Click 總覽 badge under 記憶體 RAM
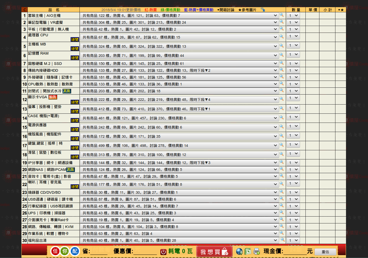 coord(75,58)
